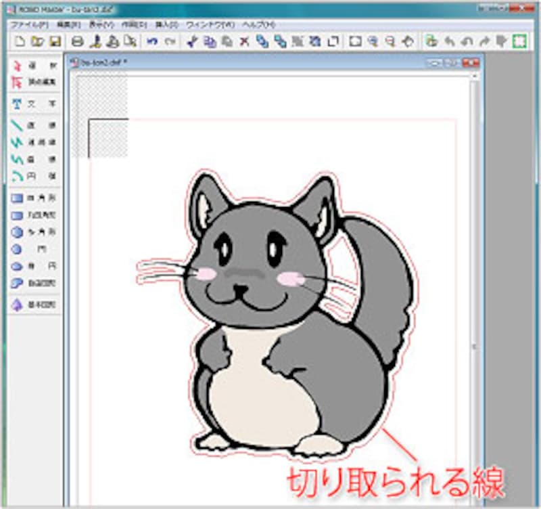Image resolution: width=541 pixels, height=509 pixels.
Task: Select the 四角形 rectangle tool
Action: pos(34,198)
